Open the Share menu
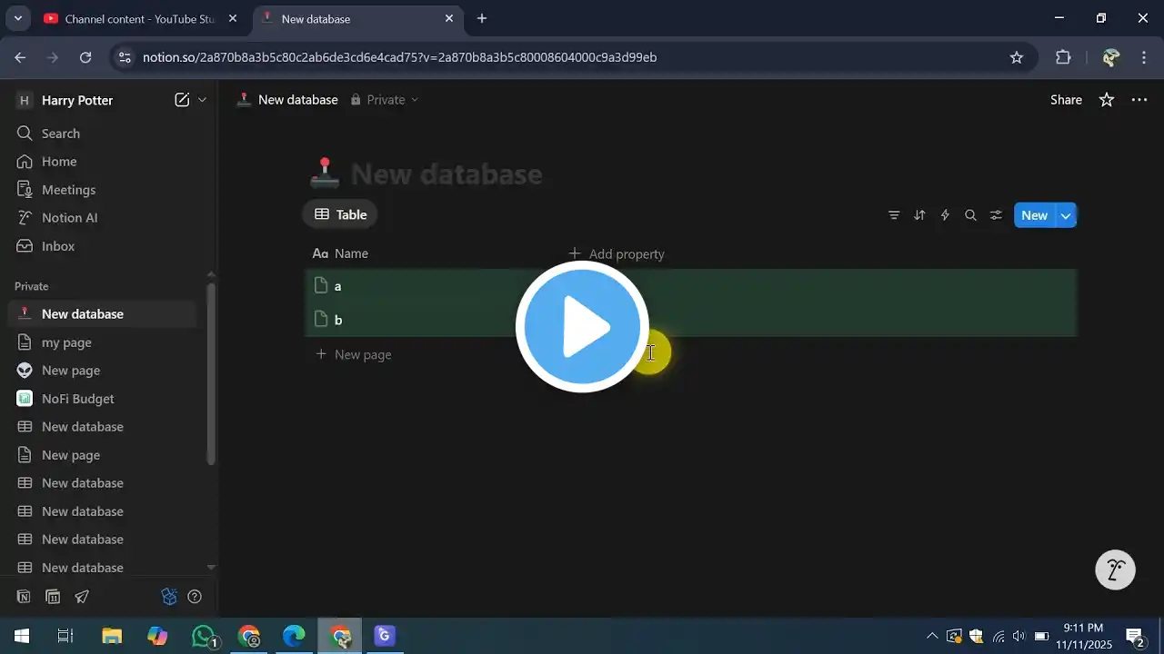The width and height of the screenshot is (1164, 654). point(1066,100)
